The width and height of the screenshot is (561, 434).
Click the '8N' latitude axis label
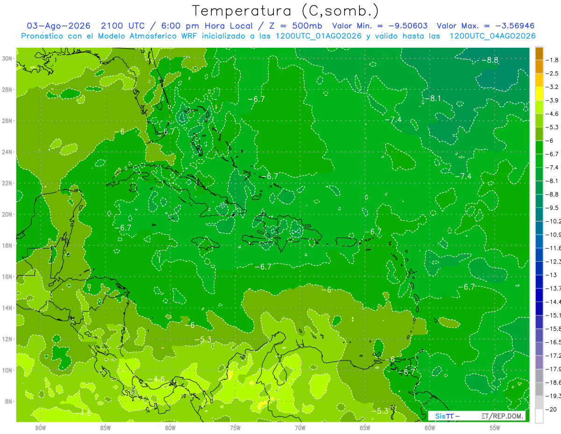pos(9,402)
